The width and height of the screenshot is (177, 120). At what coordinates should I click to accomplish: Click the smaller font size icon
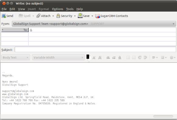[x=94, y=58]
